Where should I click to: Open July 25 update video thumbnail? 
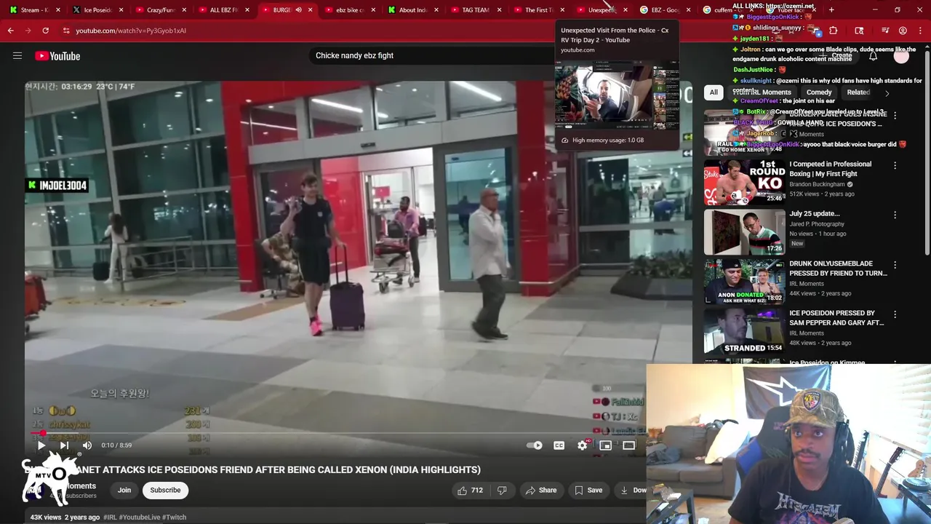point(744,232)
